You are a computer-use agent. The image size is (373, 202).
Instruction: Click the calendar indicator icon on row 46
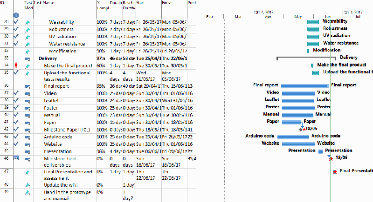point(17,158)
